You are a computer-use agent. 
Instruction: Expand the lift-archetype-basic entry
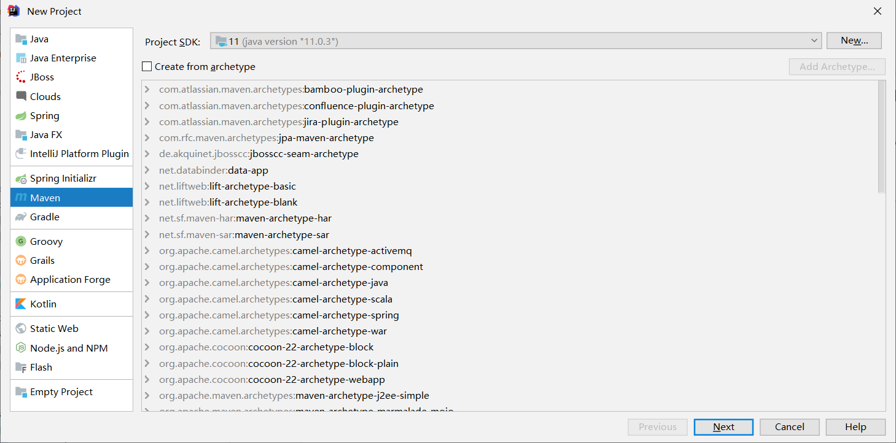point(147,186)
